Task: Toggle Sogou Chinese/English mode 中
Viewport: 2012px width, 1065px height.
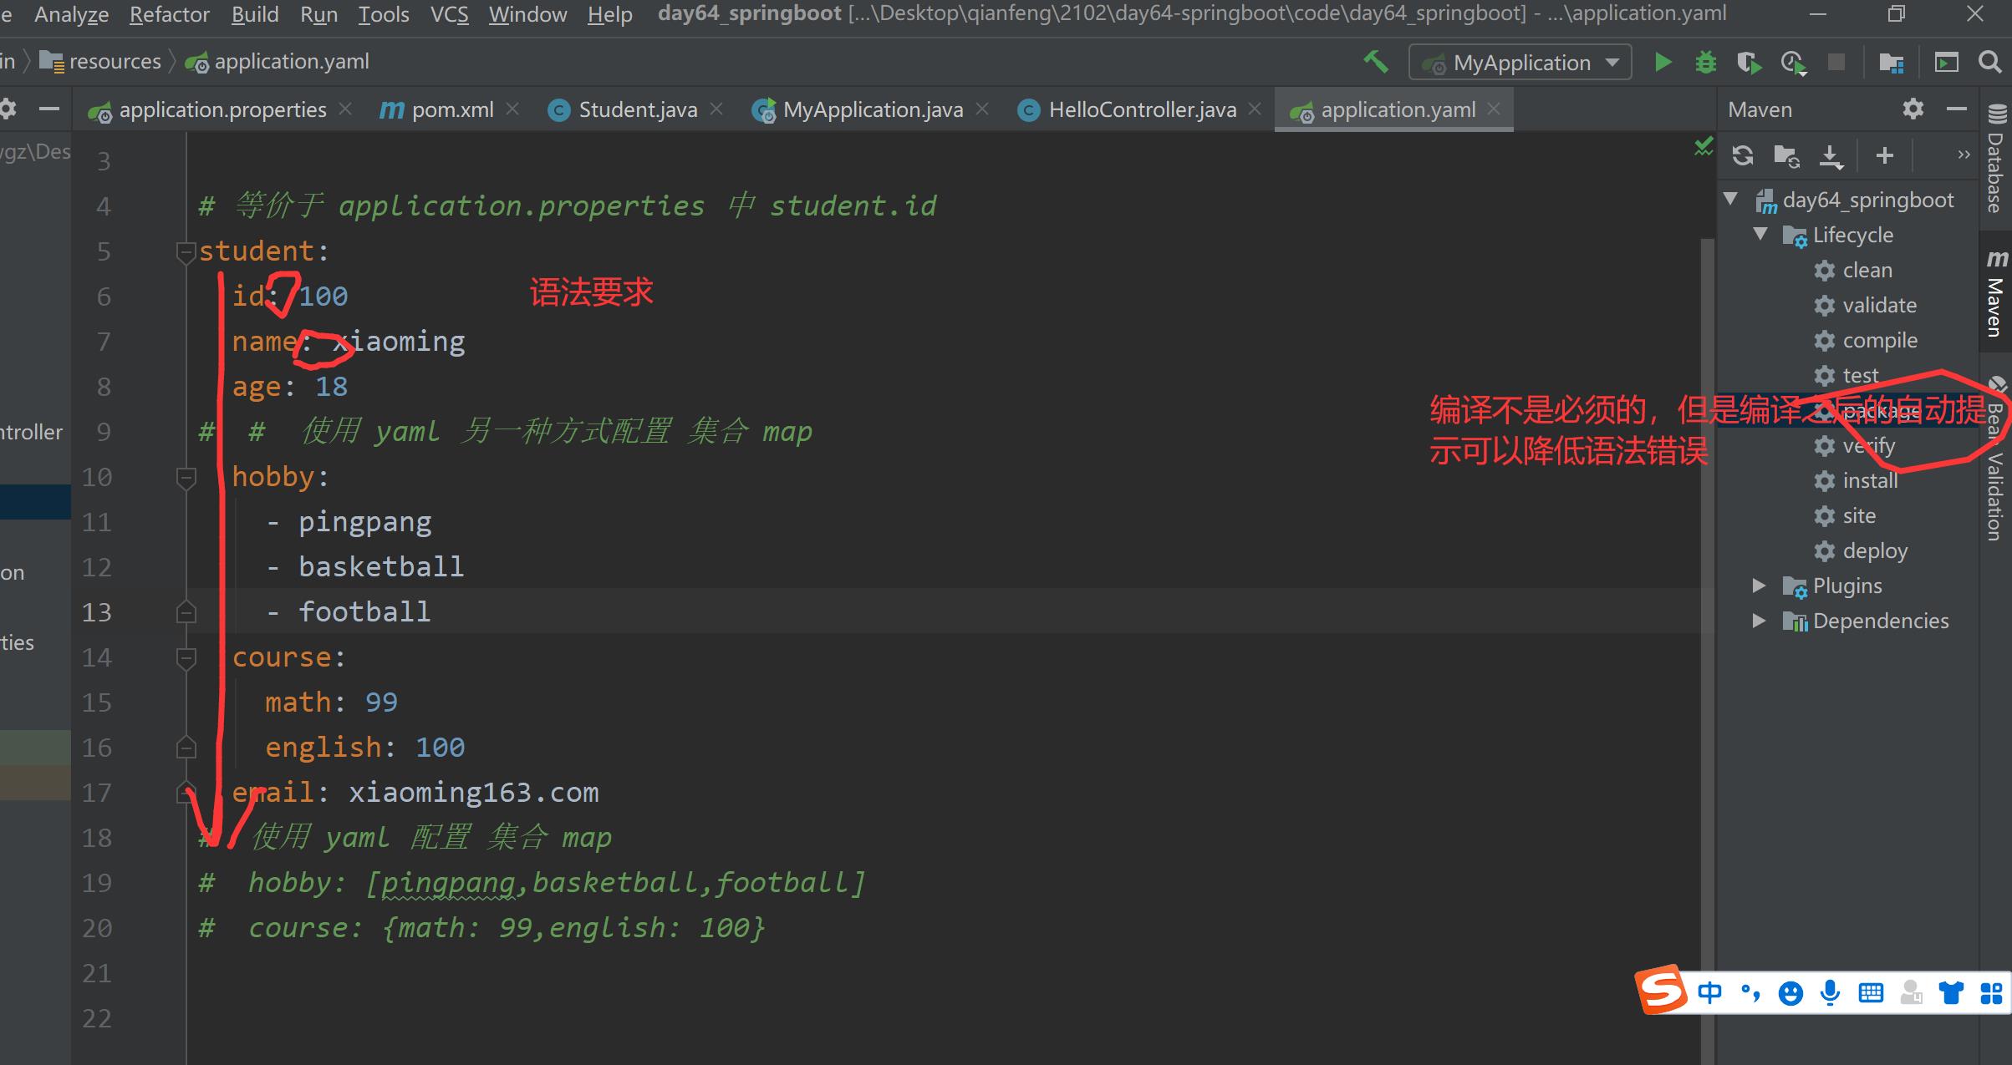Action: pyautogui.click(x=1709, y=992)
